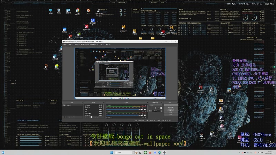Lock the wallpaper source via lock icon
Image resolution: width=276 pixels, height=155 pixels.
(102, 105)
